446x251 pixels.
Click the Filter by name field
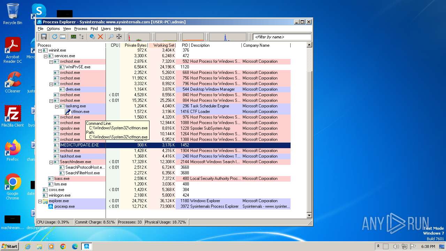pos(282,37)
